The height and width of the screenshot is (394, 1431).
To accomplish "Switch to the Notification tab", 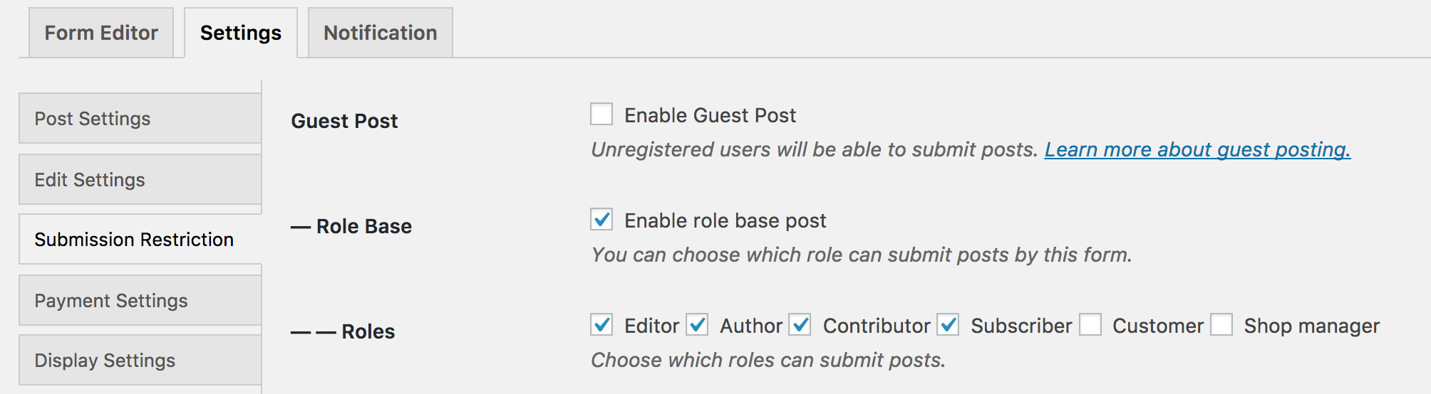I will tap(381, 33).
